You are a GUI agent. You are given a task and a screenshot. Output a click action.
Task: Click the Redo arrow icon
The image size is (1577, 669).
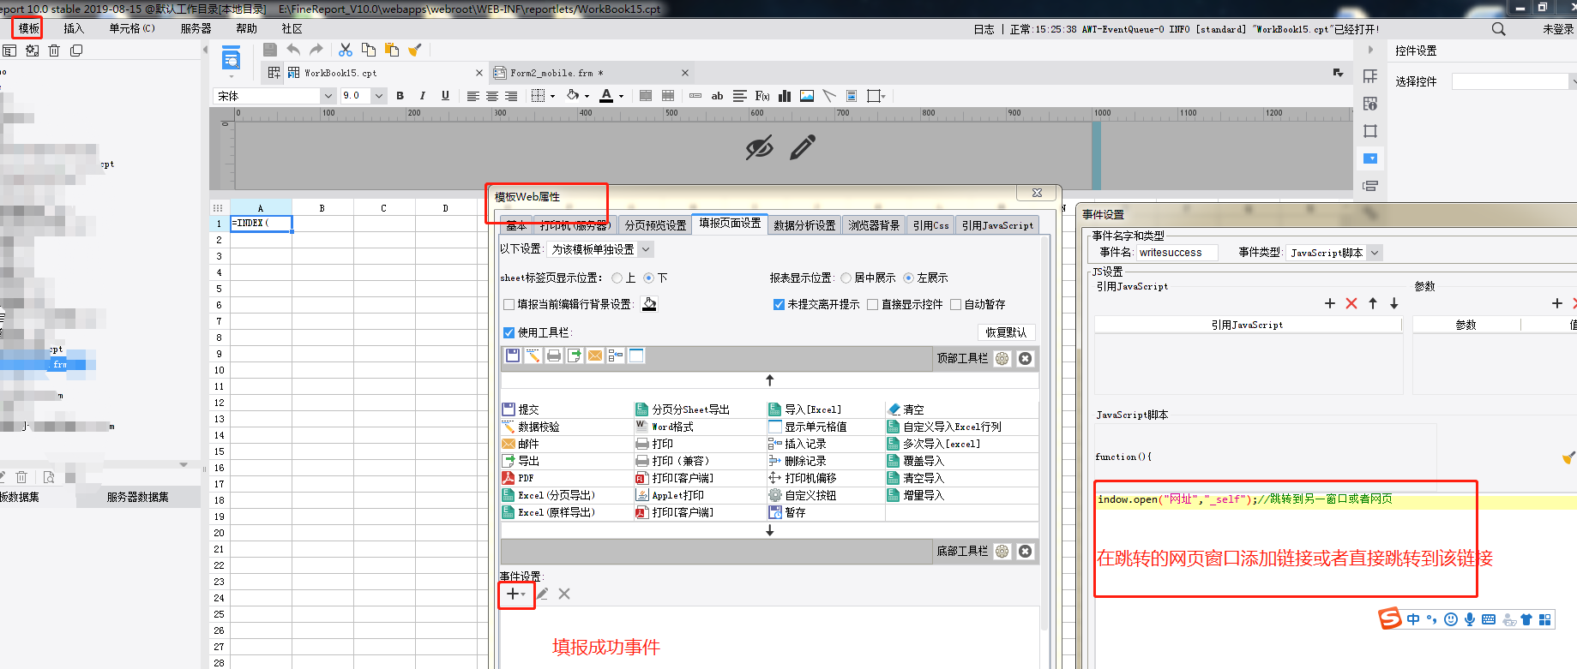(x=316, y=50)
